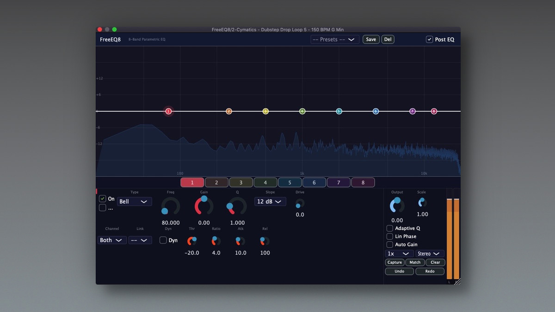Enable the Dyn checkbox
Screen dimensions: 555x312
pos(163,240)
